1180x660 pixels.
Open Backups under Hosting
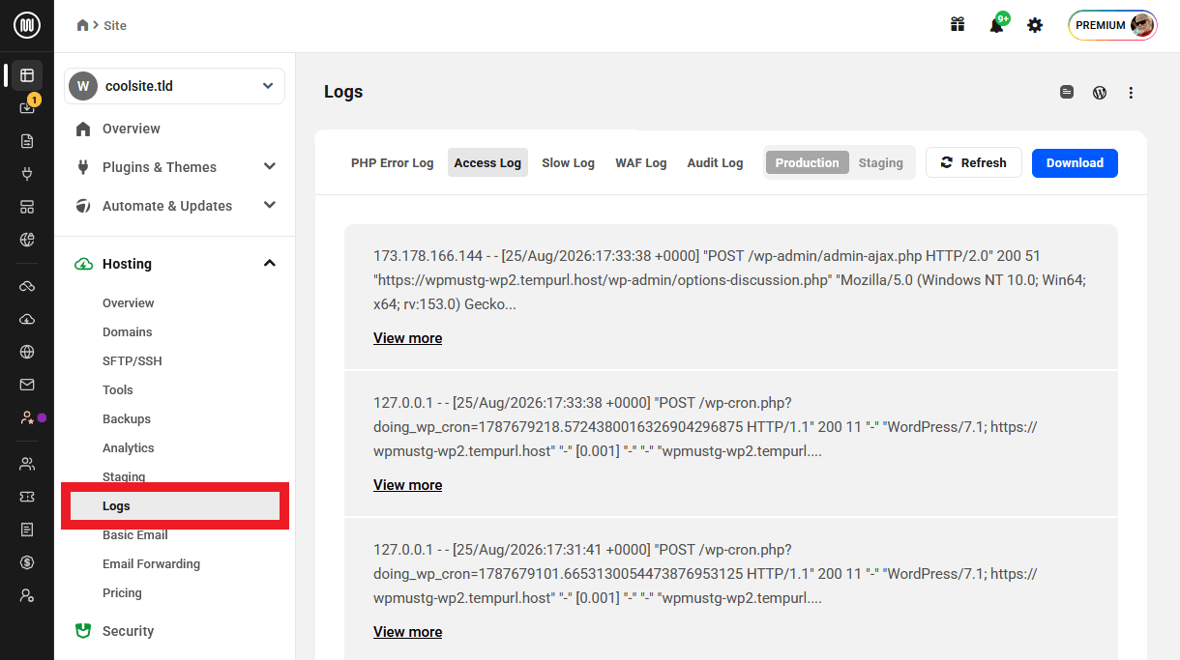(127, 418)
